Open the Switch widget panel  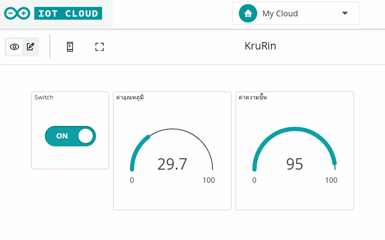pyautogui.click(x=70, y=130)
